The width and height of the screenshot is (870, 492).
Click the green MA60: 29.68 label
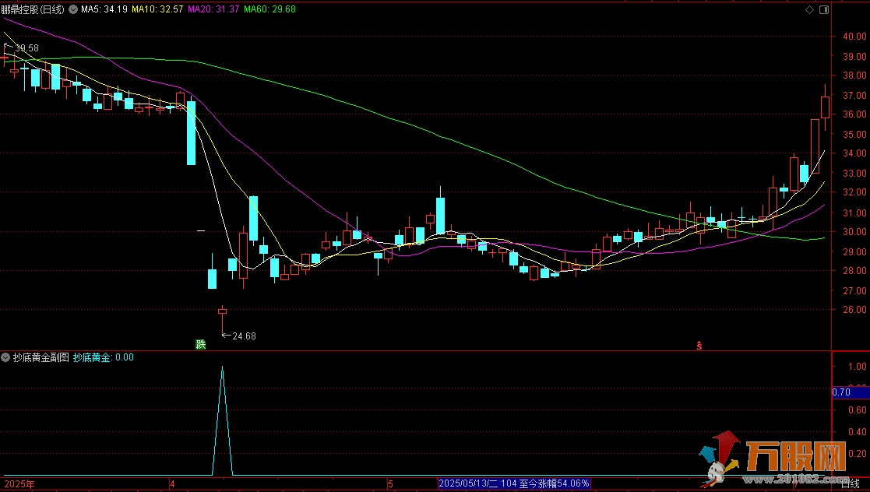[x=269, y=9]
